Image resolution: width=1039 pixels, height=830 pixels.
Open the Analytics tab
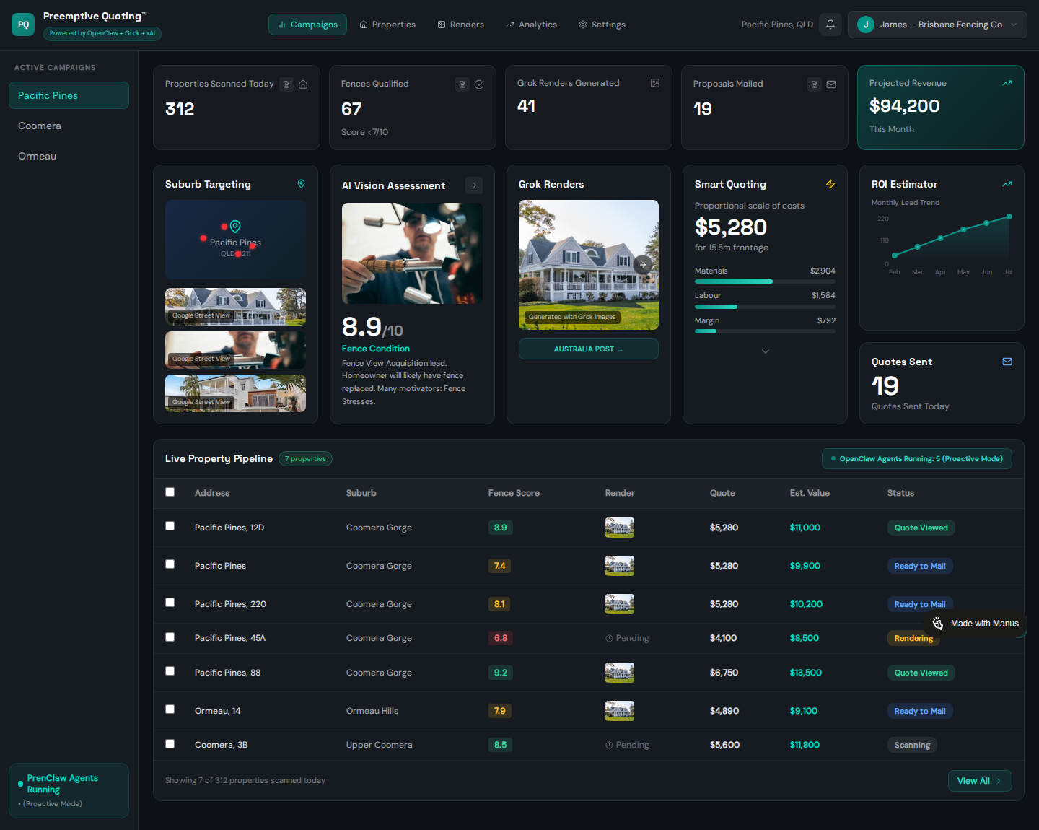[x=532, y=25]
